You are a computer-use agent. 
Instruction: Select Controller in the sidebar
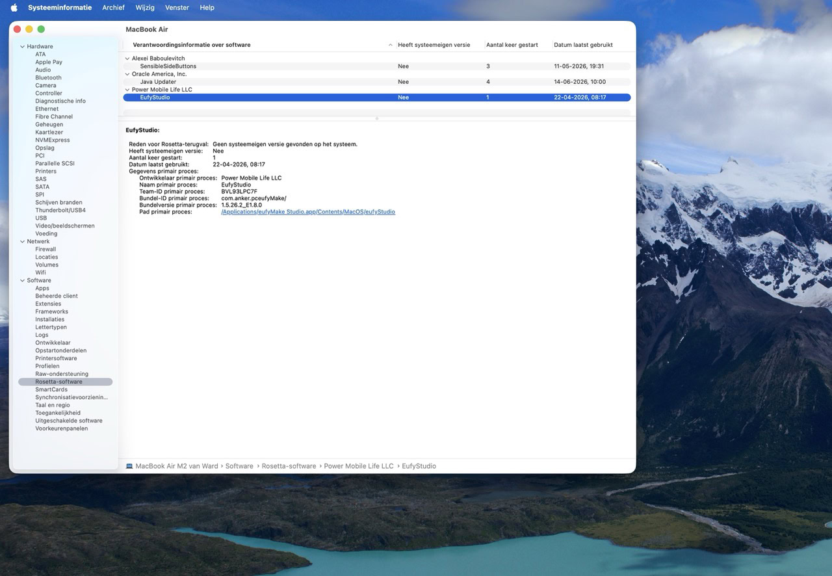(49, 94)
